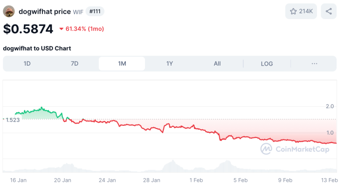
Task: Click the share icon button
Action: [328, 11]
